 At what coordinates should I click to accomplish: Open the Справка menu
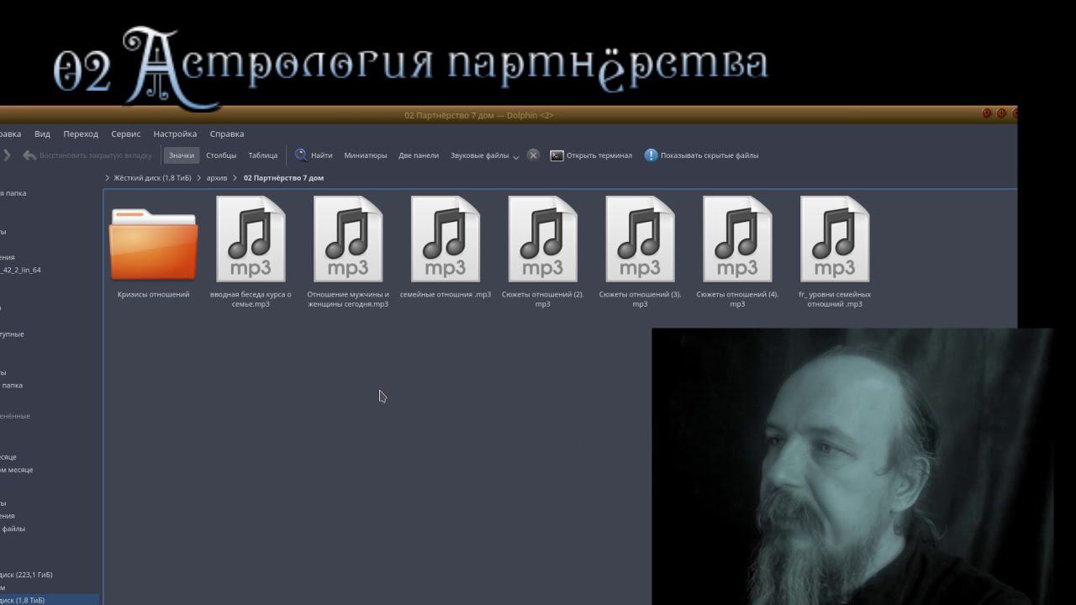pyautogui.click(x=227, y=134)
